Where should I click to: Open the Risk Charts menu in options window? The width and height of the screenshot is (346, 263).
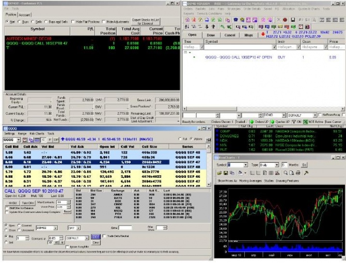click(37, 134)
